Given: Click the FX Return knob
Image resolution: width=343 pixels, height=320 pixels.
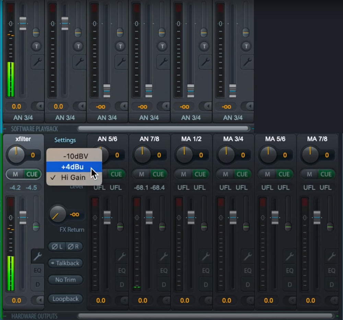Looking at the screenshot, I should (x=58, y=214).
